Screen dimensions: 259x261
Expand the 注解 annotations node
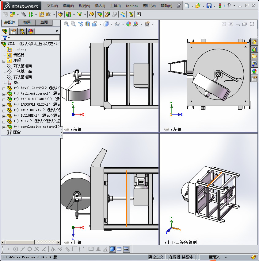tap(4, 61)
